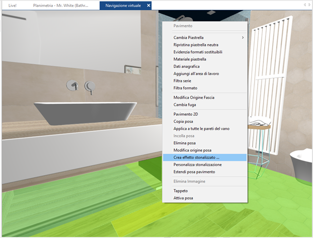Screen dimensions: 313x238
Task: Expand the Cambia Piastrella submenu arrow
Action: coord(243,37)
